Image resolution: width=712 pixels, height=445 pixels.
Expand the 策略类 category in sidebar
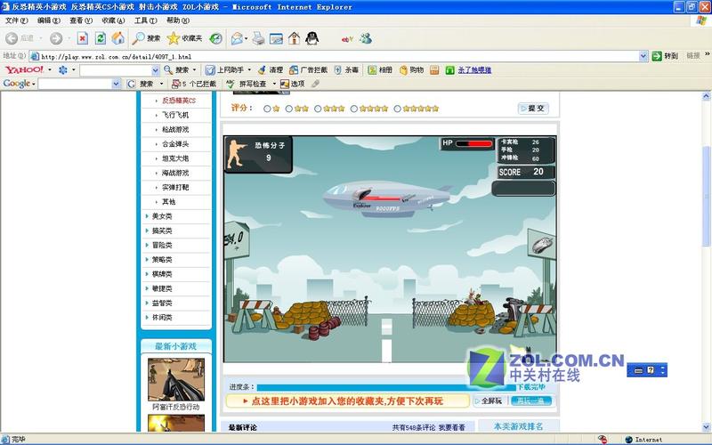(x=162, y=260)
